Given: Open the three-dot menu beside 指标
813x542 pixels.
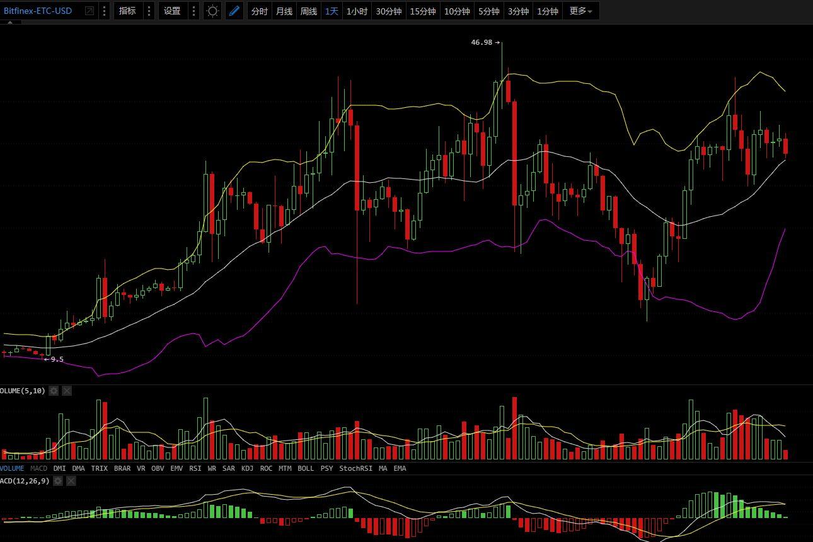Looking at the screenshot, I should pyautogui.click(x=149, y=11).
